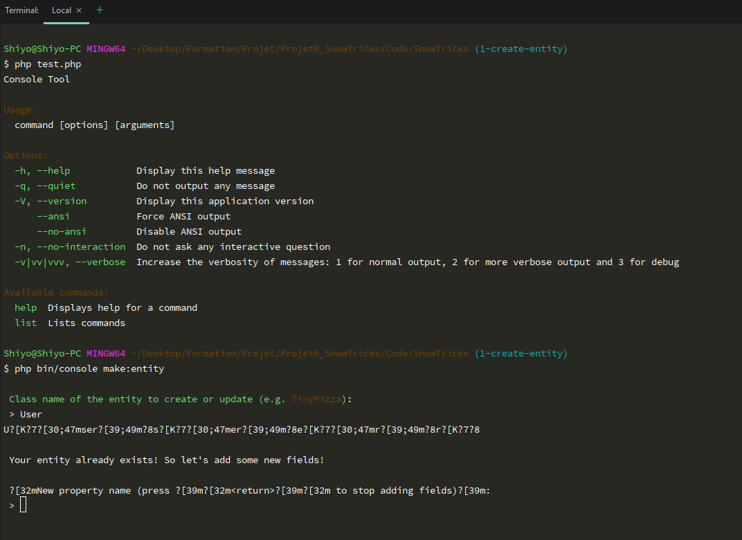The width and height of the screenshot is (742, 540).
Task: Close the Local terminal tab
Action: [x=78, y=10]
